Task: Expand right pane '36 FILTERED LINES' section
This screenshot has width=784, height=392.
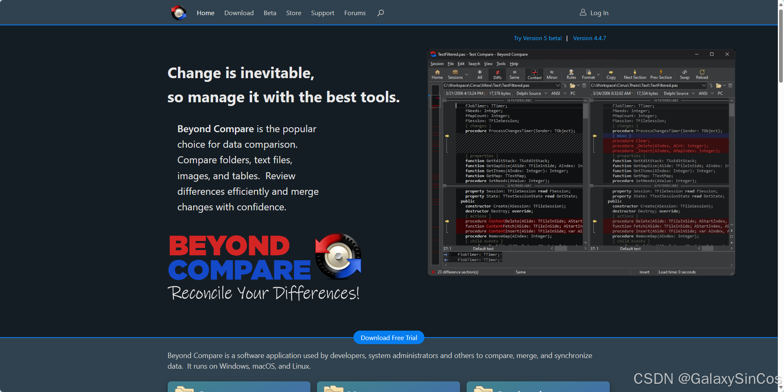Action: coord(592,100)
